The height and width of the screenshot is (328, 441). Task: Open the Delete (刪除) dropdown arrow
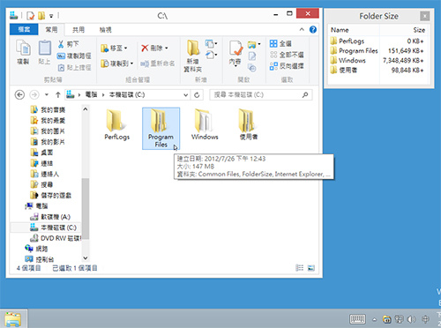coord(167,48)
